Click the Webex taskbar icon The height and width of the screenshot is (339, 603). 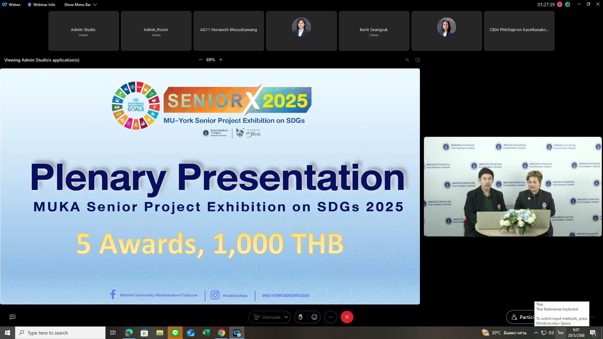[237, 333]
